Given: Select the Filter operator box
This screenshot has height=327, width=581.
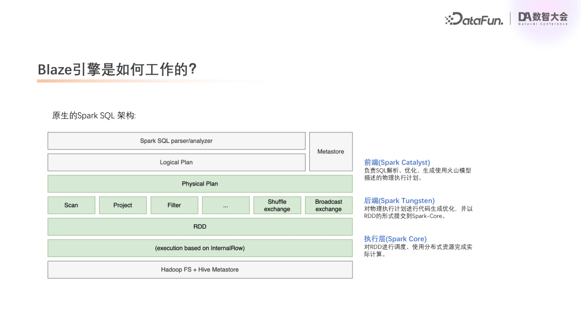Looking at the screenshot, I should 174,205.
